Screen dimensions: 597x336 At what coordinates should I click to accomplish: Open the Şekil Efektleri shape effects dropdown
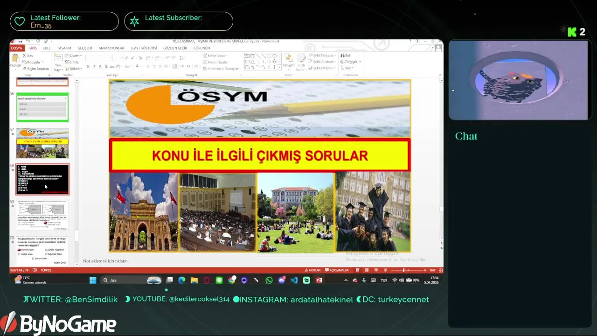coord(323,68)
